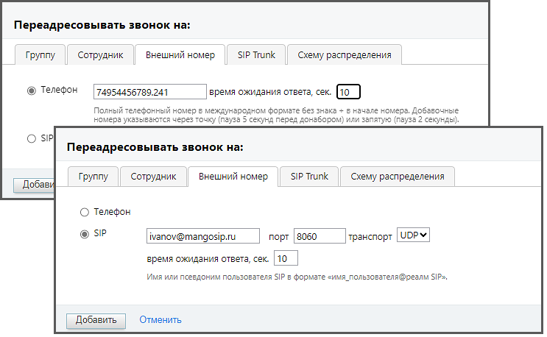Click the Переадресовывать звонок на heading in front window
Screen dimensions: 547x337
click(x=155, y=147)
